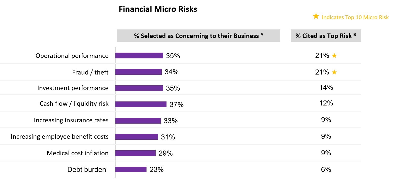Click the Increasing insurance rates label

click(71, 120)
